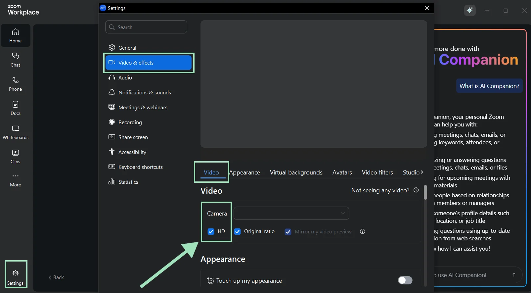
Task: Click the Not seeing any video link
Action: tap(380, 190)
